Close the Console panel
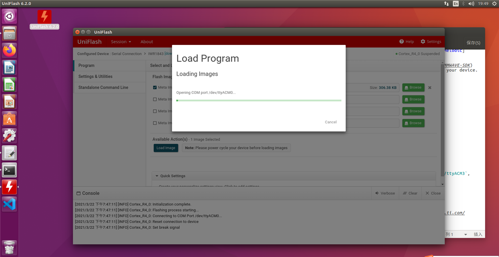This screenshot has height=257, width=499. click(433, 193)
